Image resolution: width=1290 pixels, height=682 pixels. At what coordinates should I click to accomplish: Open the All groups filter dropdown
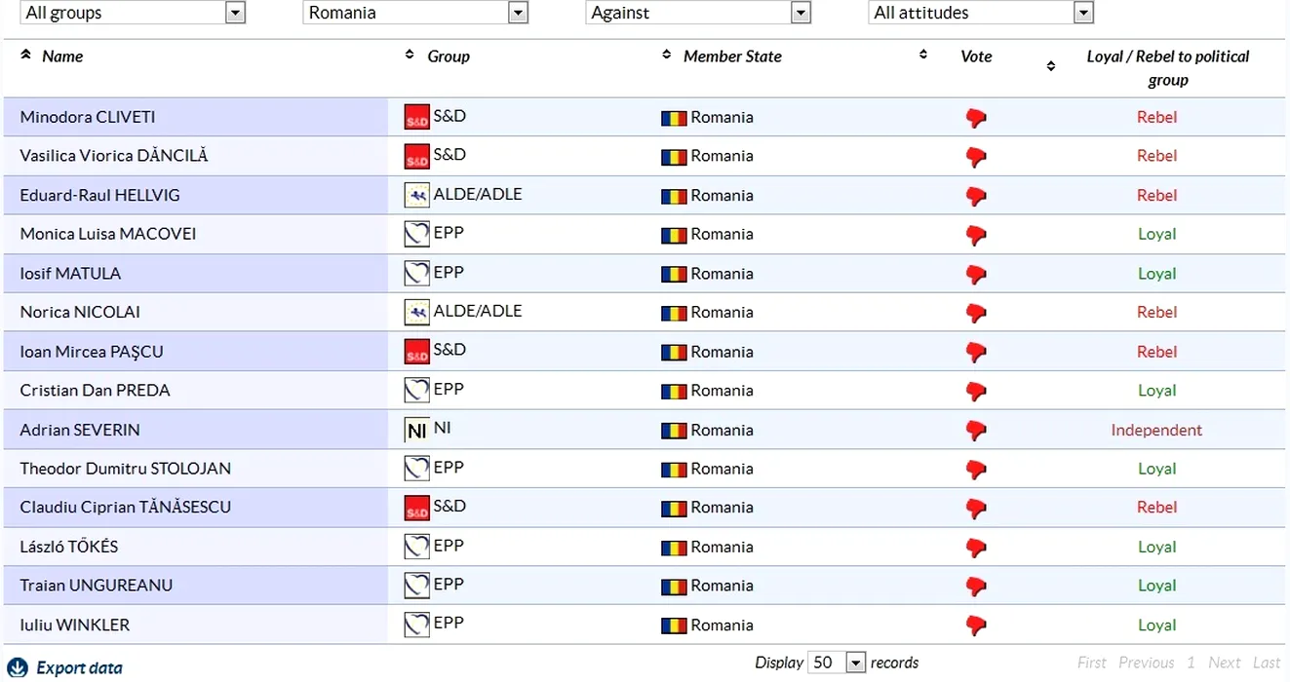pos(234,13)
